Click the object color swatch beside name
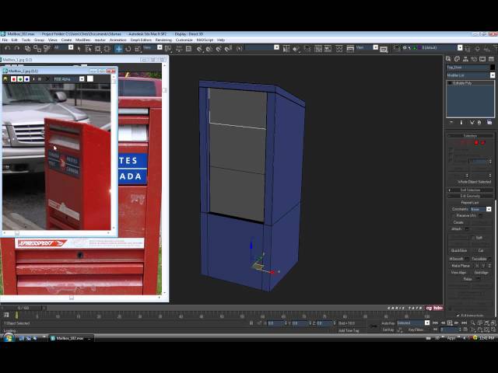The image size is (498, 373). pyautogui.click(x=492, y=68)
